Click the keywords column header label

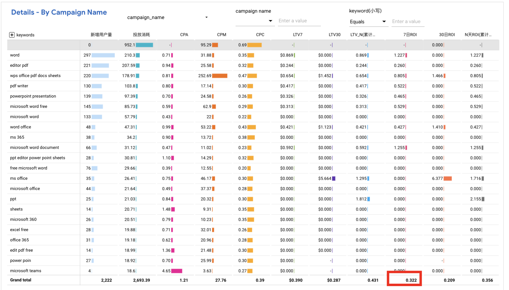coord(25,35)
